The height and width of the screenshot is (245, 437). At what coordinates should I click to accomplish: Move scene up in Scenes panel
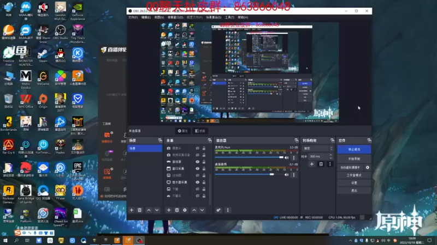pyautogui.click(x=149, y=210)
